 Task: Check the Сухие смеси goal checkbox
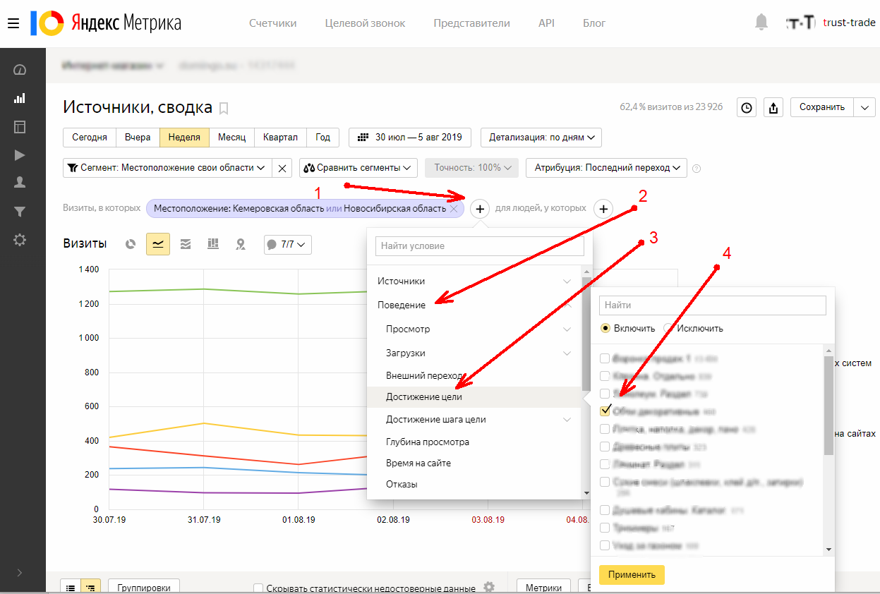(x=604, y=482)
